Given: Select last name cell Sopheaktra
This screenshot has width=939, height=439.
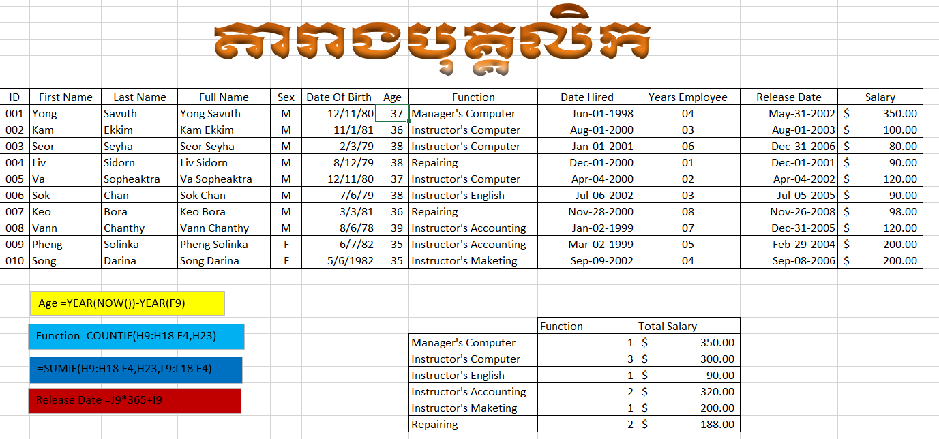Looking at the screenshot, I should [140, 179].
